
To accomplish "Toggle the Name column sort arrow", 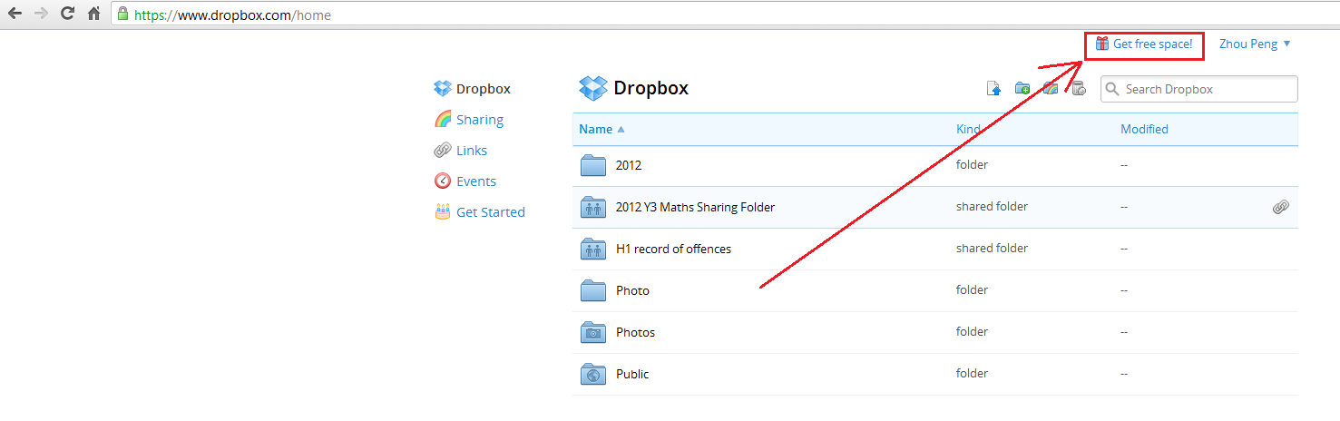I will coord(621,130).
